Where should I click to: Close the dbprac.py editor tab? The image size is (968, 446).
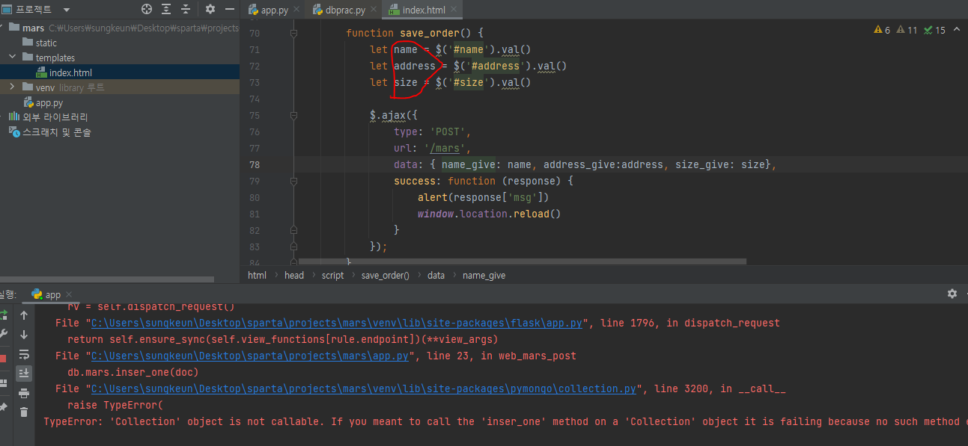coord(374,10)
